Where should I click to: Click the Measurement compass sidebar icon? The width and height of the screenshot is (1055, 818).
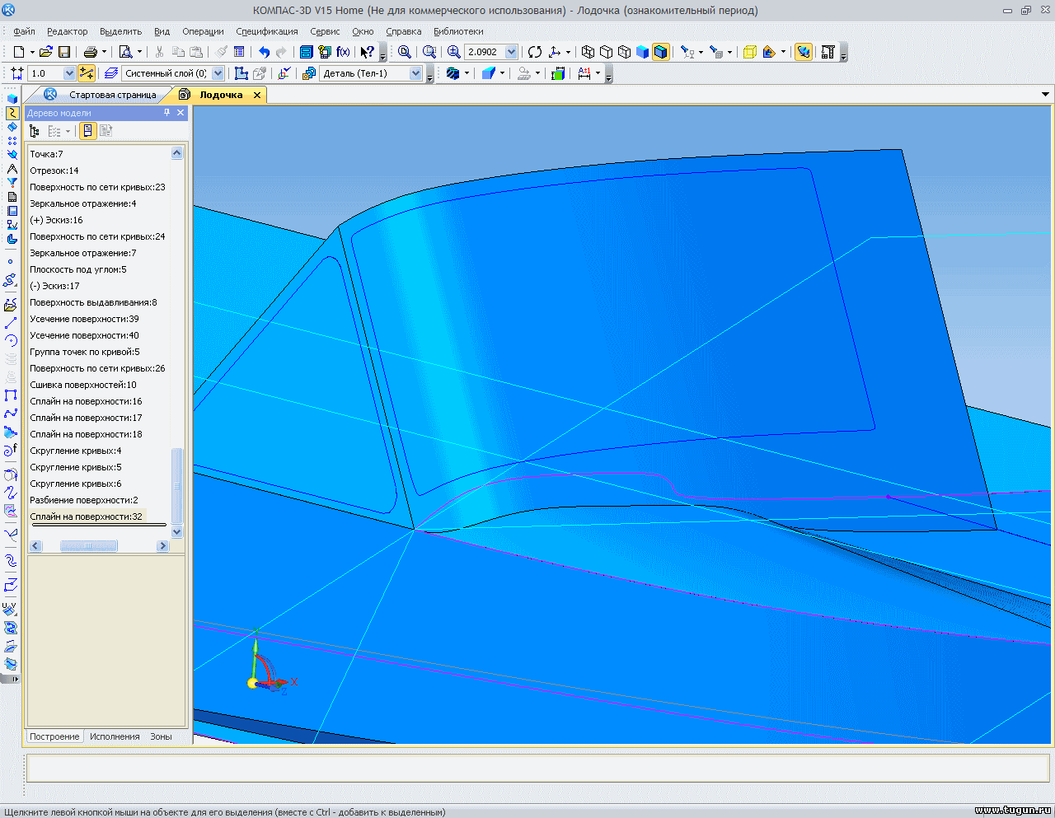pos(12,169)
